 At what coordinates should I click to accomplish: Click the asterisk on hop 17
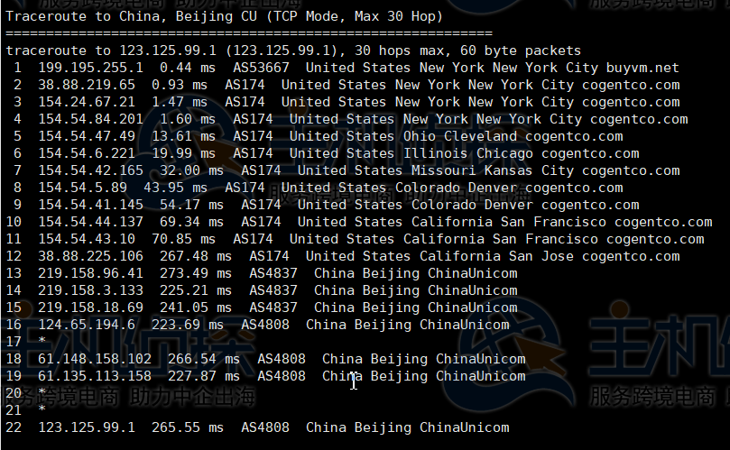coord(42,342)
